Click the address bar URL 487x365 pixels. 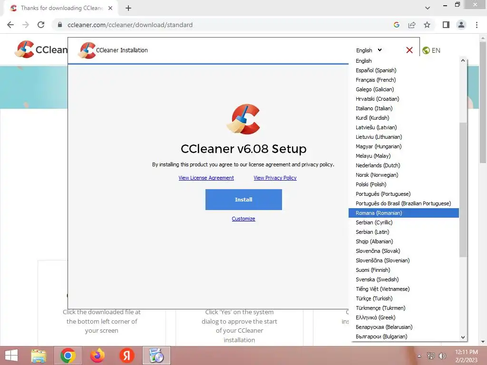point(130,25)
